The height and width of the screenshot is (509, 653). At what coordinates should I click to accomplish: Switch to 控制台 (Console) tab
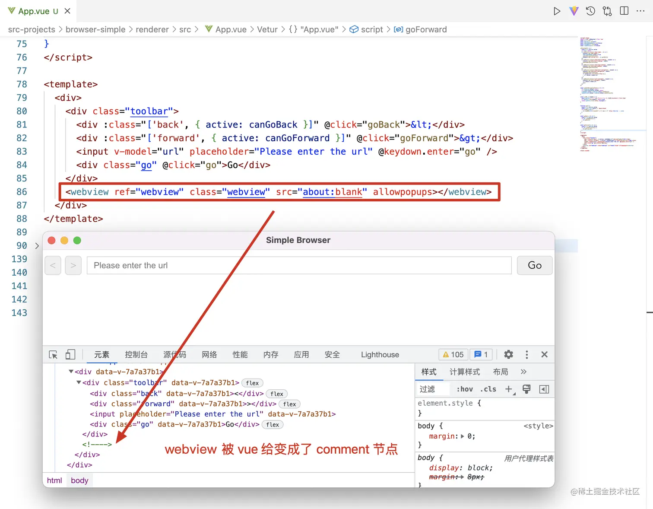click(136, 355)
